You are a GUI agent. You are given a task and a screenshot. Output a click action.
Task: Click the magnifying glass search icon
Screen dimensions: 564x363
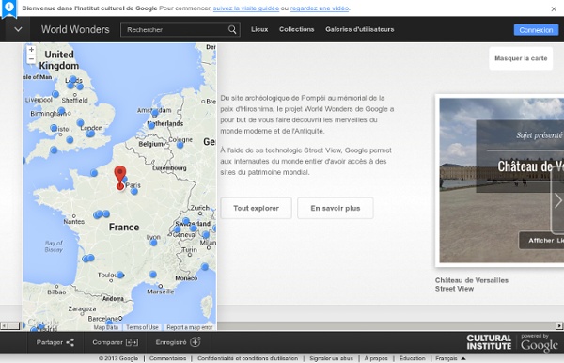click(232, 29)
